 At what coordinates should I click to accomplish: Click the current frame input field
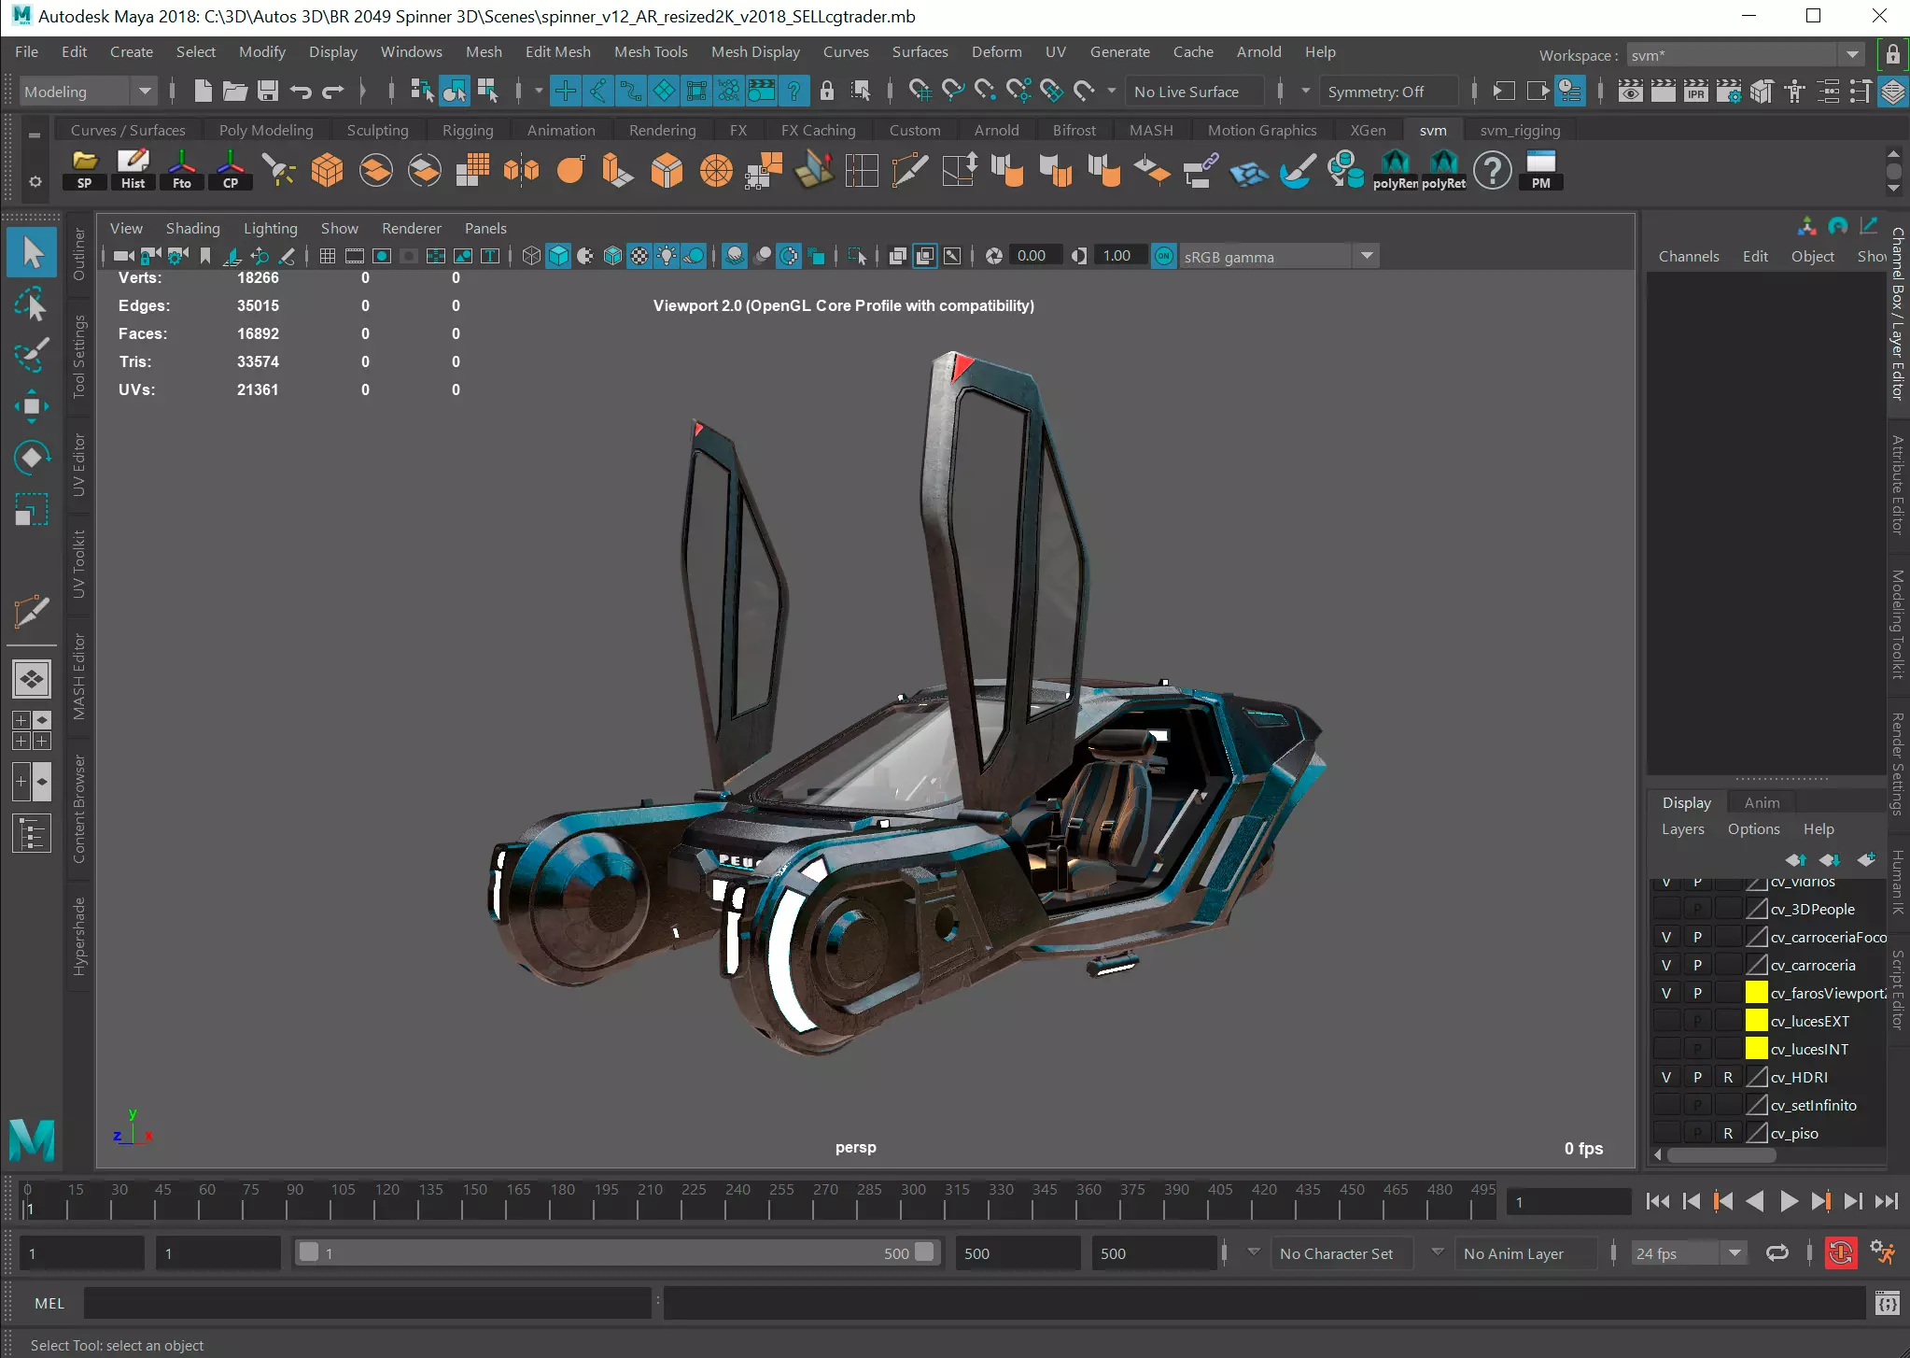(1568, 1202)
